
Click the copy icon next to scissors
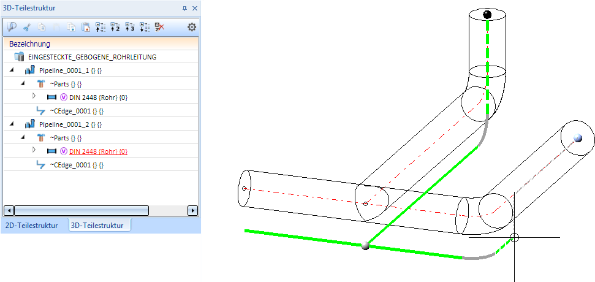[42, 27]
